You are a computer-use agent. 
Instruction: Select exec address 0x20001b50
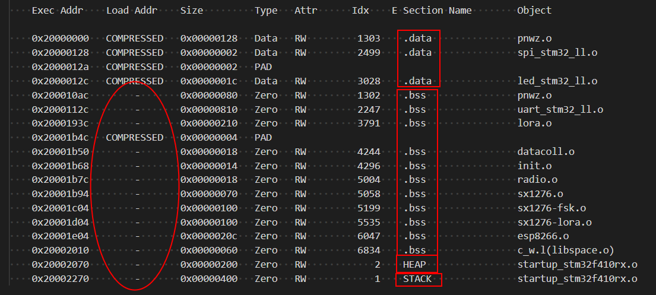tap(60, 151)
